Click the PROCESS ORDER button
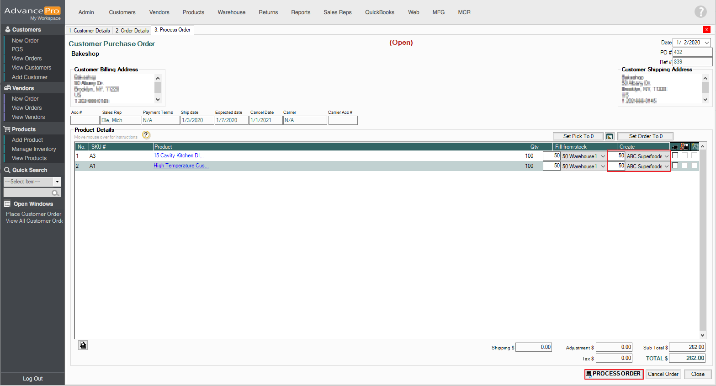Screen dimensions: 716x386 (x=614, y=374)
